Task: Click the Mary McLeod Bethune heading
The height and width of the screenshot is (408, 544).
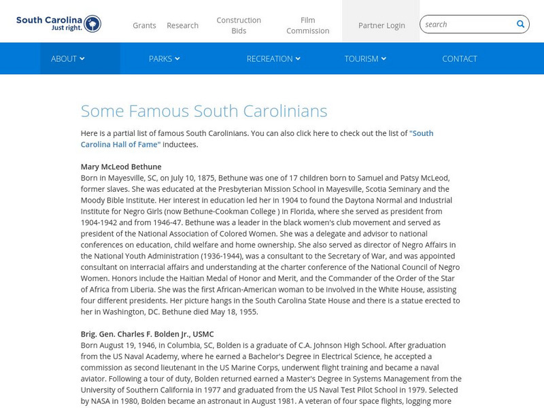Action: click(121, 167)
